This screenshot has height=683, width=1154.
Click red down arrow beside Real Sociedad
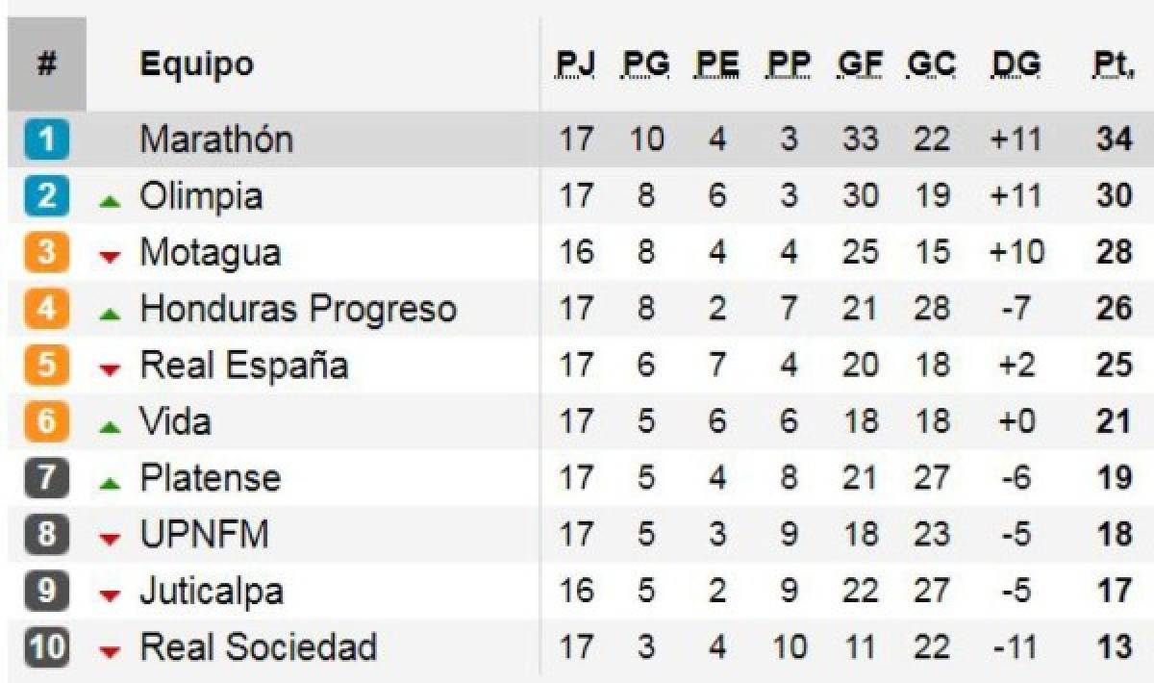(112, 652)
